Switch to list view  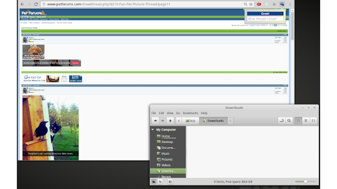pyautogui.click(x=306, y=121)
